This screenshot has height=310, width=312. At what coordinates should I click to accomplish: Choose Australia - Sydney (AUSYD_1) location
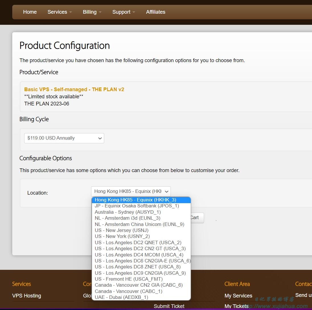pos(141,212)
